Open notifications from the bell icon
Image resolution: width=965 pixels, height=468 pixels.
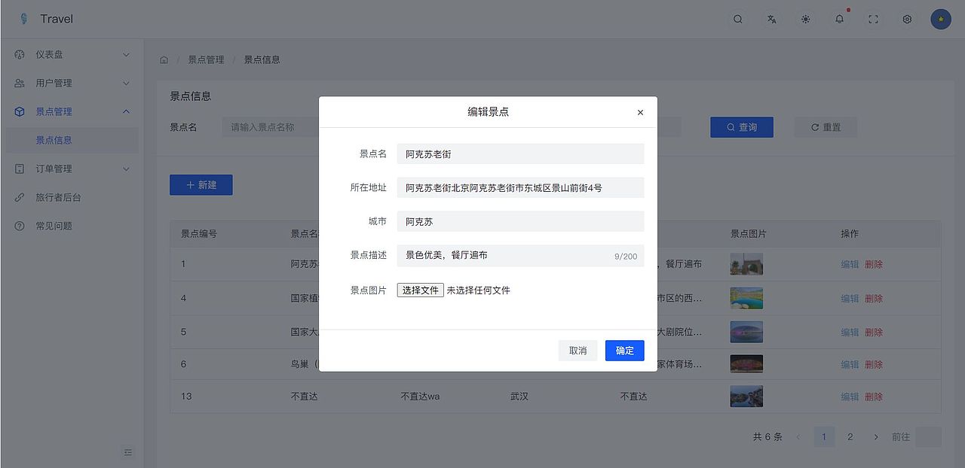pos(839,19)
